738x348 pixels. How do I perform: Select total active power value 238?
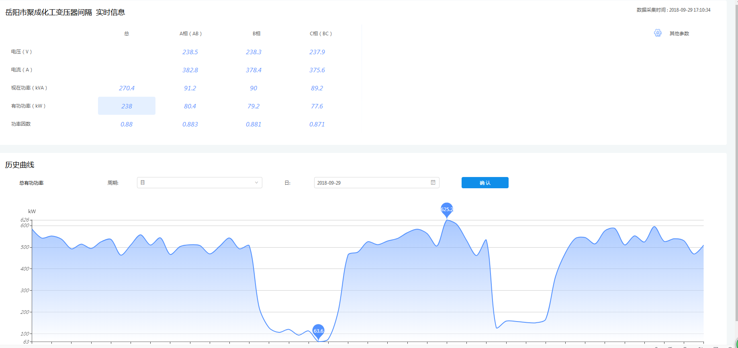[x=127, y=106]
